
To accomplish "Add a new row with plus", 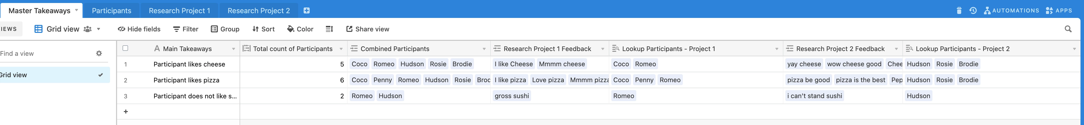I will (125, 112).
